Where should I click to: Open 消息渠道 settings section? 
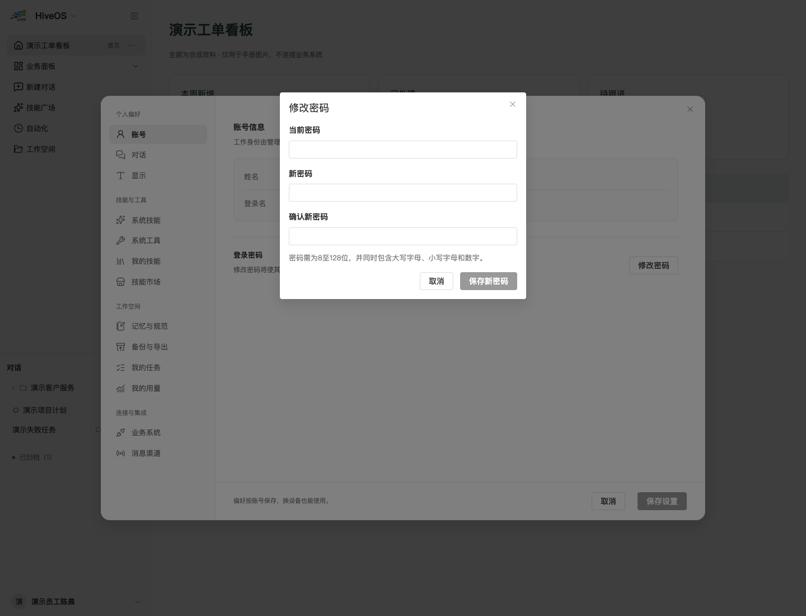(x=158, y=453)
